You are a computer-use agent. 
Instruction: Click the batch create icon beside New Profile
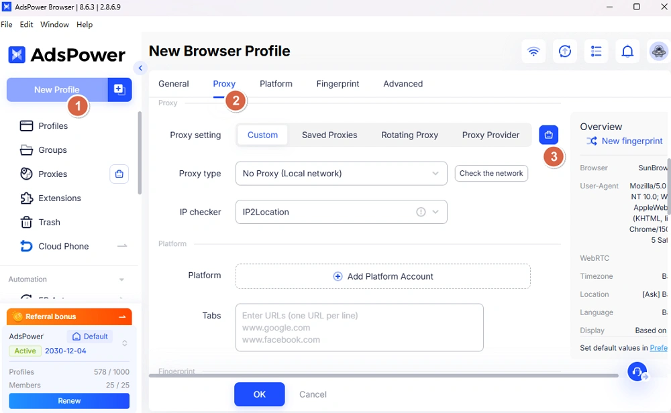point(119,89)
